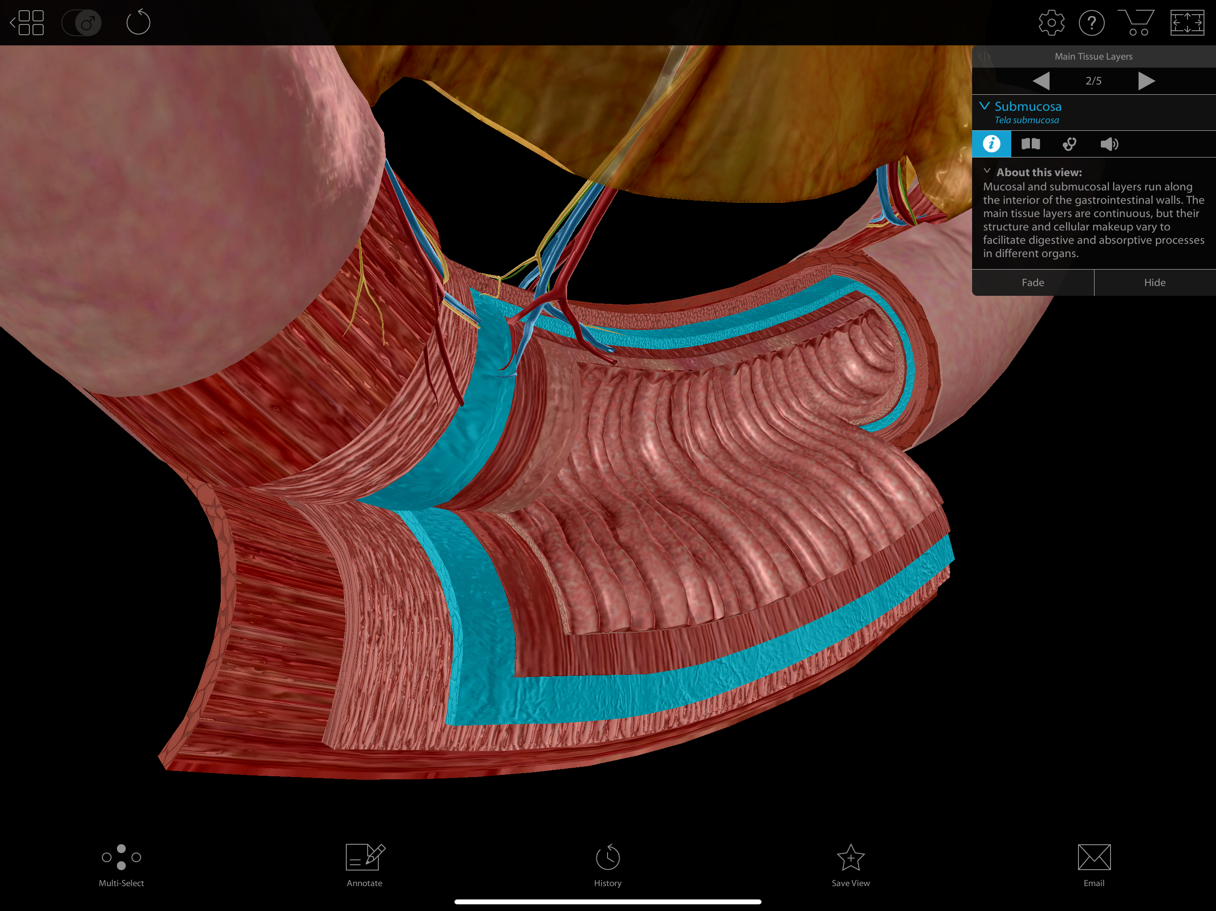Screen dimensions: 1216x911
Task: Click the Hide button
Action: tap(1155, 282)
